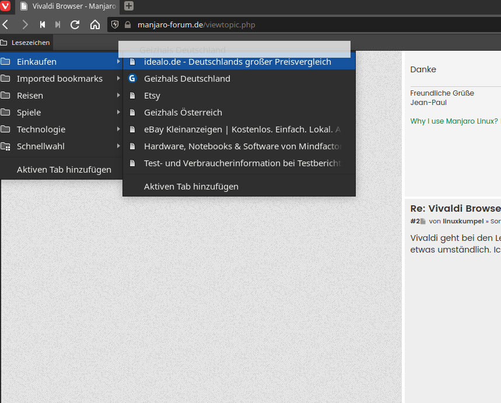501x403 pixels.
Task: Select the Schnellwahl folder entry
Action: 61,146
